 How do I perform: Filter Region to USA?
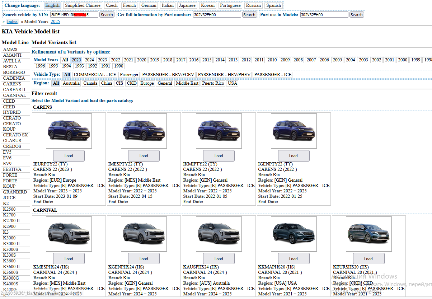pyautogui.click(x=233, y=83)
